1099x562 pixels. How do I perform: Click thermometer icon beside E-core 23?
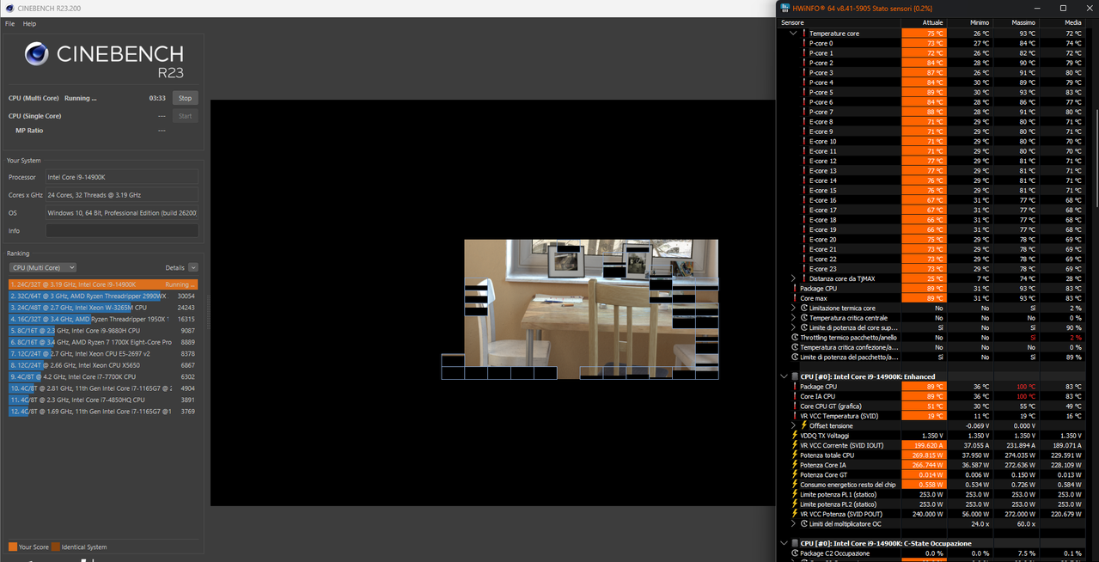[x=804, y=269]
